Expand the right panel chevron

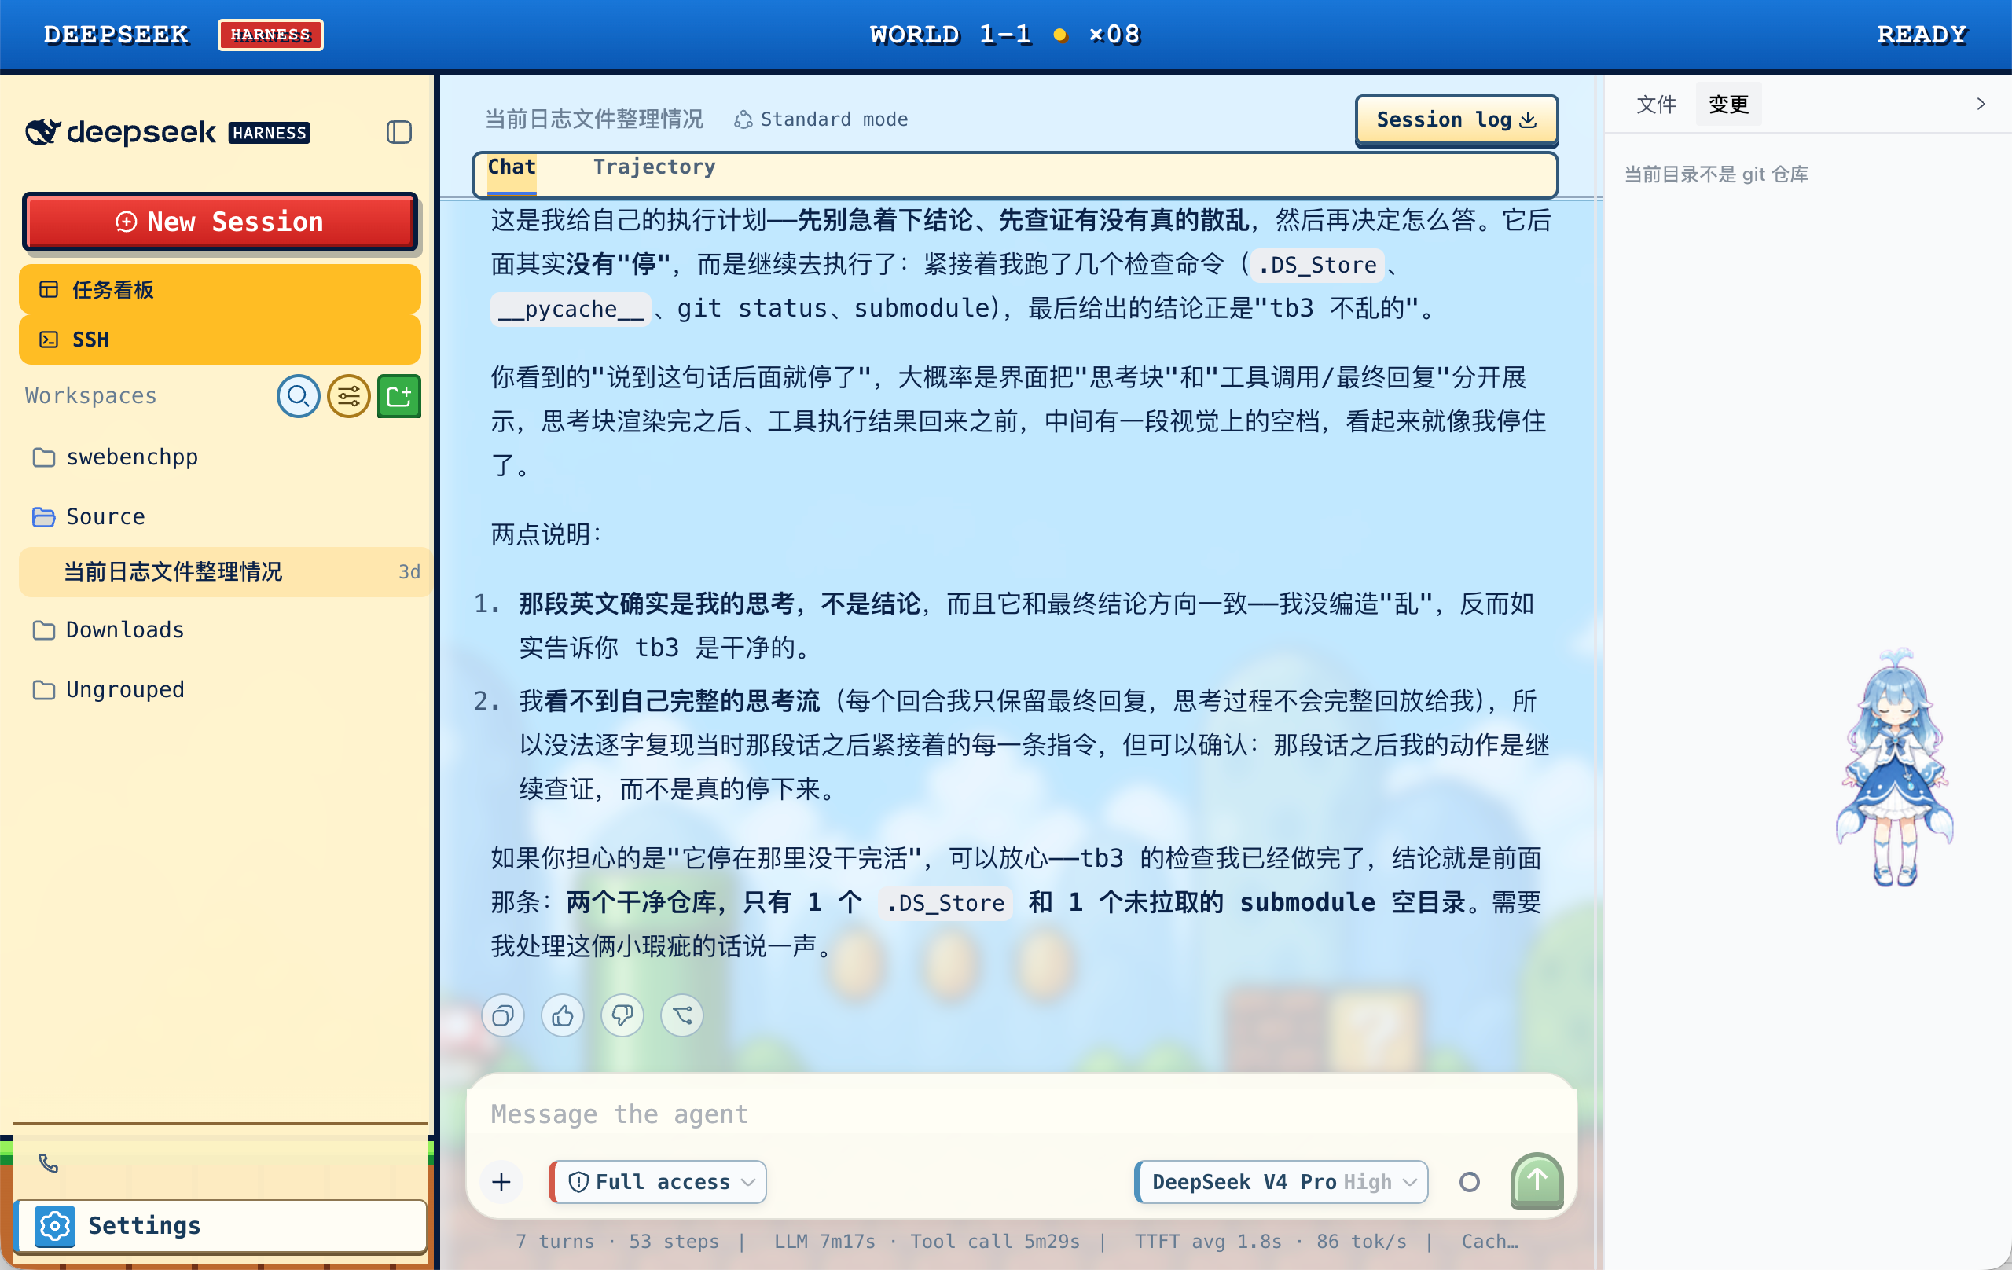coord(1981,104)
